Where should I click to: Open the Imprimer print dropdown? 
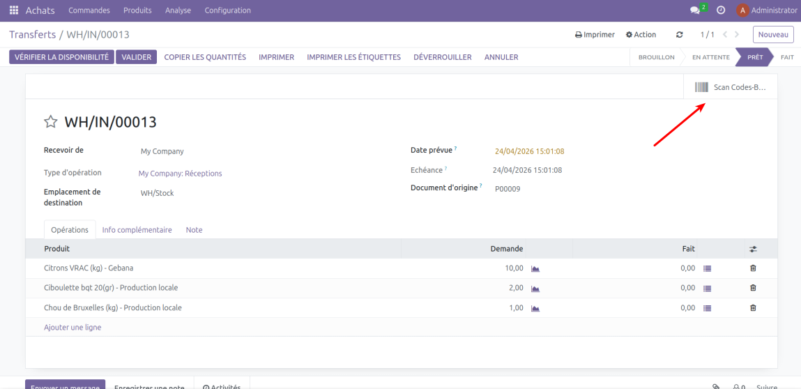pos(595,35)
